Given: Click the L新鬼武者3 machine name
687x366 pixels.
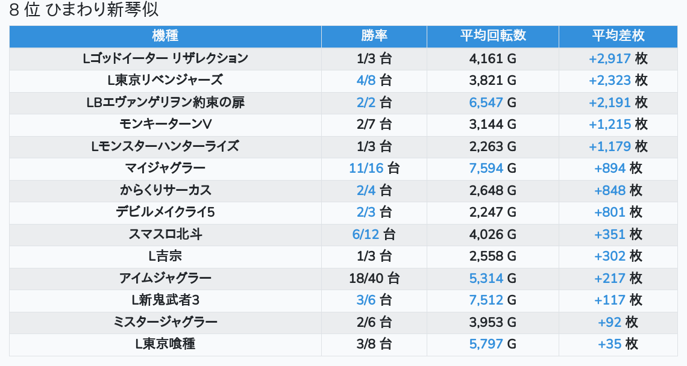Looking at the screenshot, I should [165, 300].
